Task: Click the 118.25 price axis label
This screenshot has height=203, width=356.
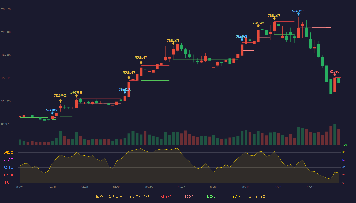Action: coord(6,101)
